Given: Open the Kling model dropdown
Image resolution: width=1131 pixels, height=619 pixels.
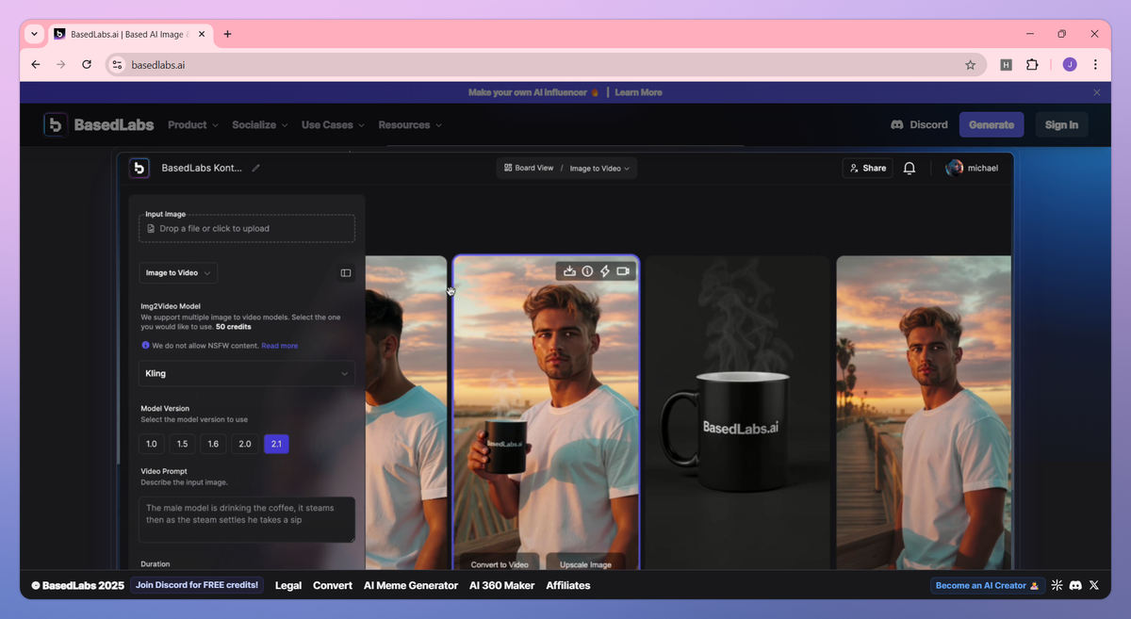Looking at the screenshot, I should pyautogui.click(x=247, y=373).
